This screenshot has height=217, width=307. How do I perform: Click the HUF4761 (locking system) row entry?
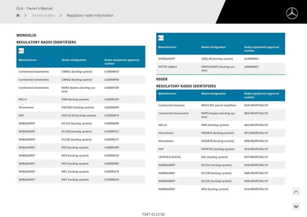218,149
